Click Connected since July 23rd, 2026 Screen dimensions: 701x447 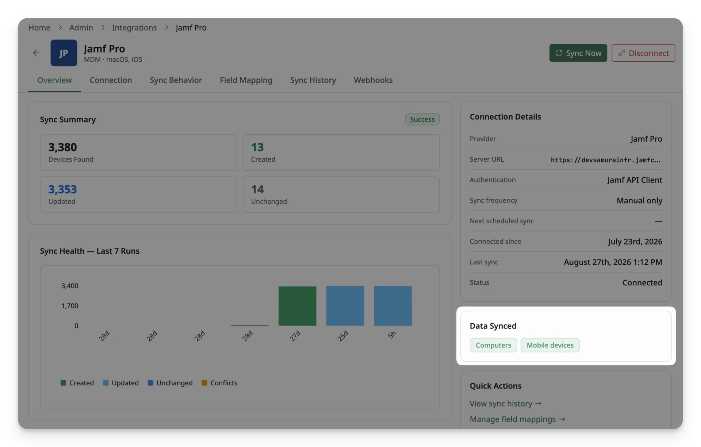tap(635, 242)
